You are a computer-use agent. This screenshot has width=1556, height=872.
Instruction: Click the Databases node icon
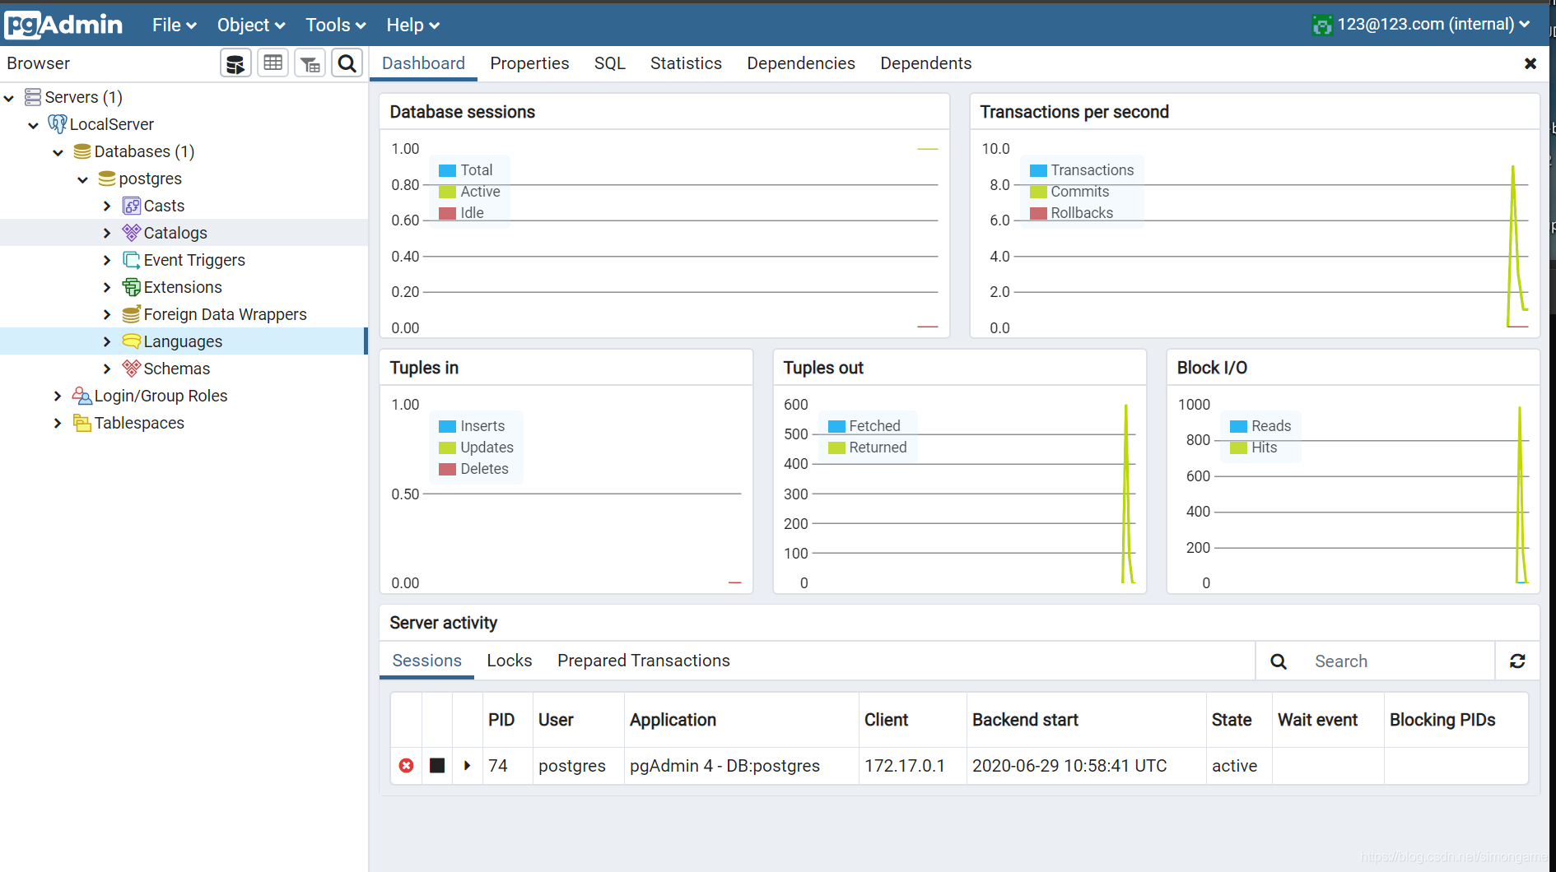point(82,151)
